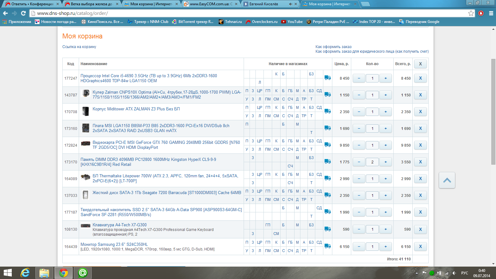Open the YouTube bookmark
Screen dimensions: 496x279
(292, 22)
